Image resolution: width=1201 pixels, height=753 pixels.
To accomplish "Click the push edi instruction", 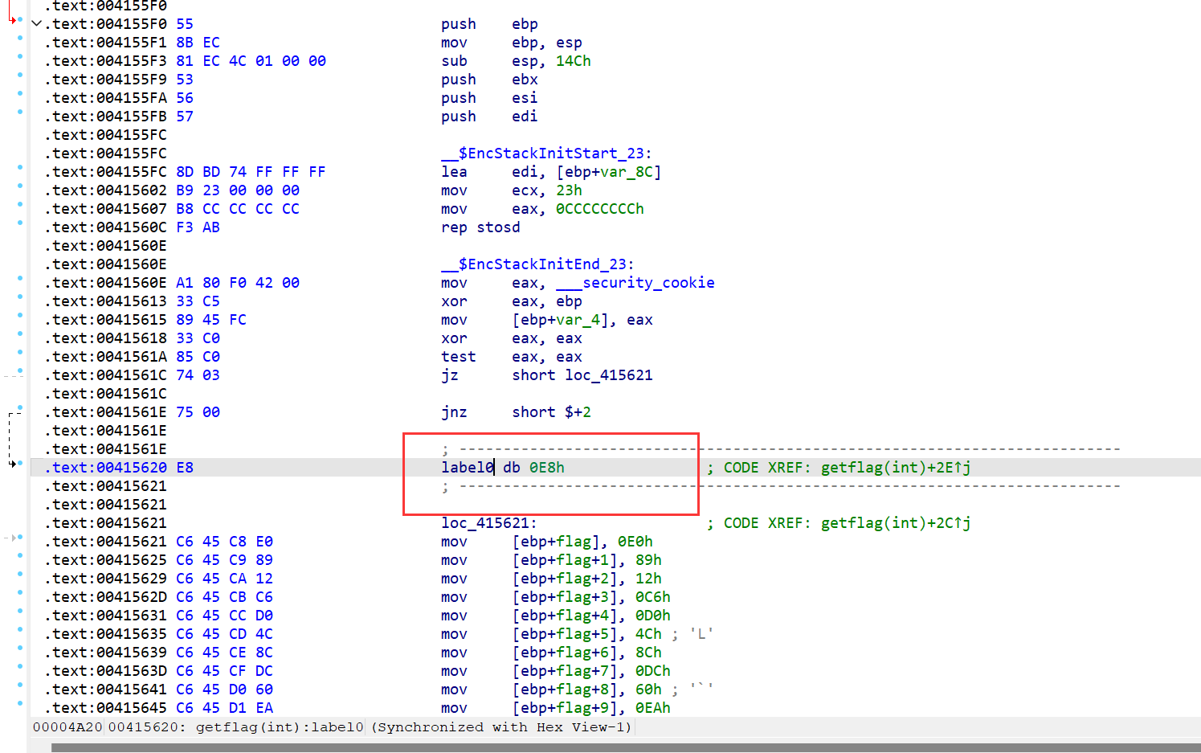I will pyautogui.click(x=489, y=117).
